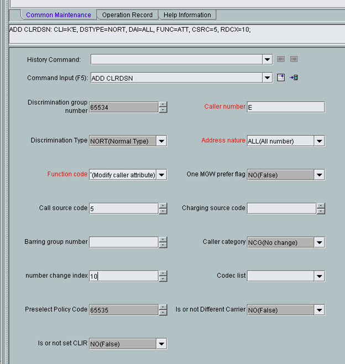Open the Is or not Different Carrier dropdown

[319, 310]
